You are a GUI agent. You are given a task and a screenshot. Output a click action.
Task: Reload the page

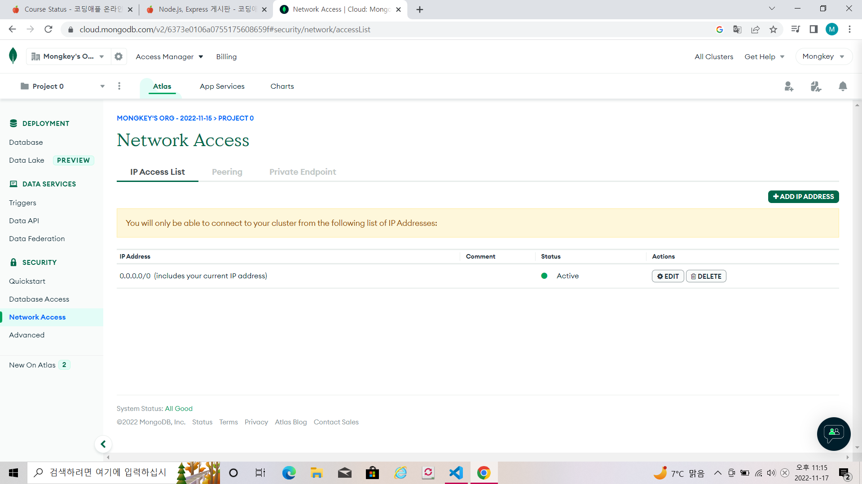click(x=48, y=30)
